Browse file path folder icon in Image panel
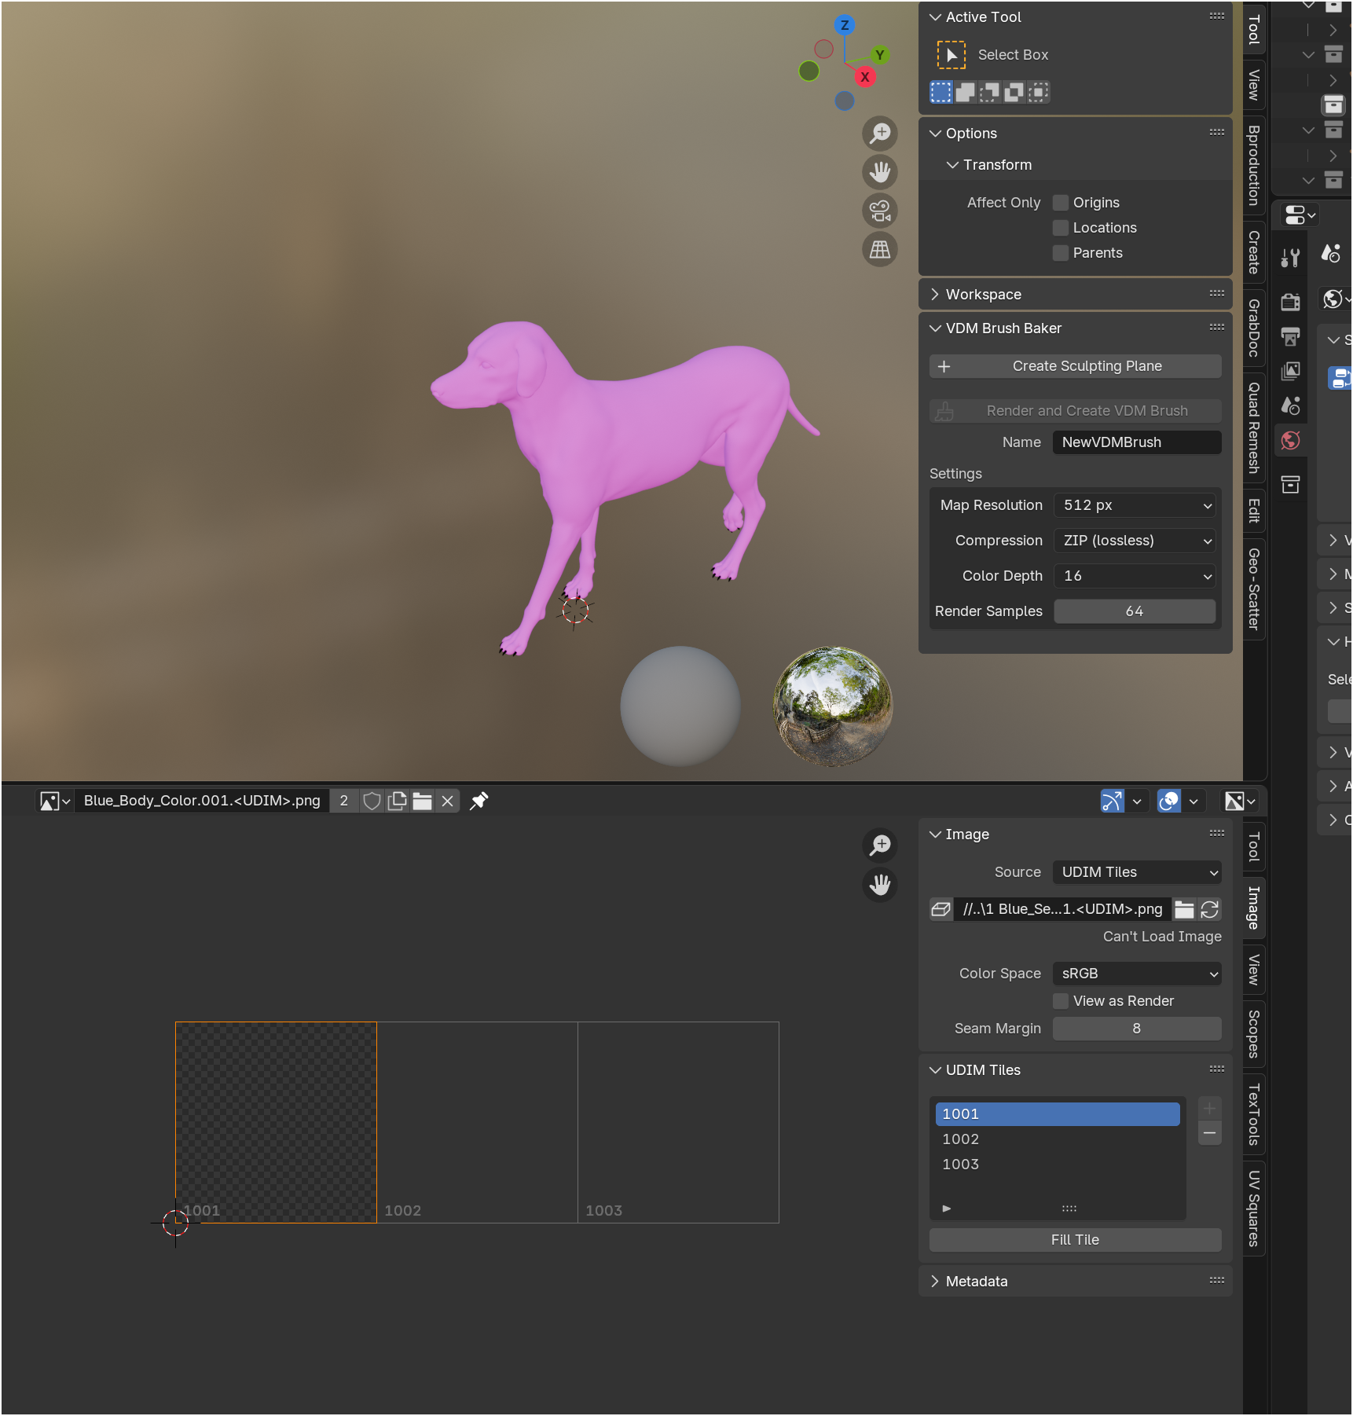The width and height of the screenshot is (1353, 1416). pyautogui.click(x=1185, y=909)
